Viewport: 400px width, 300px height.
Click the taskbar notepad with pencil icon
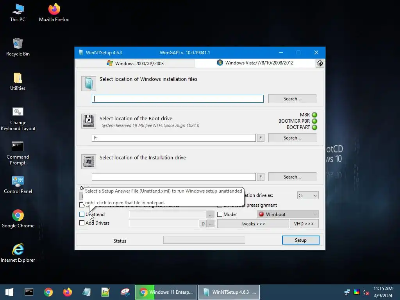click(x=105, y=292)
